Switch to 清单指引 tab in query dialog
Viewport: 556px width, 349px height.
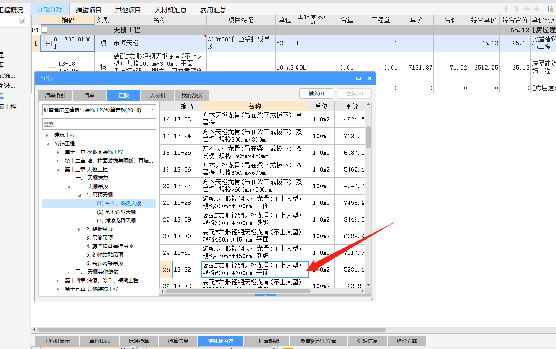tap(55, 95)
